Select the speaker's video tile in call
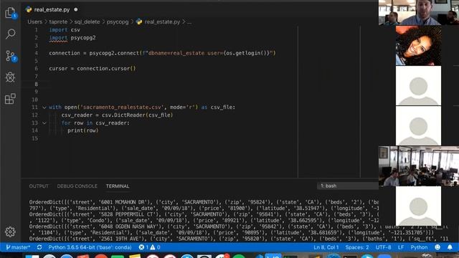The height and width of the screenshot is (258, 459). [x=419, y=13]
